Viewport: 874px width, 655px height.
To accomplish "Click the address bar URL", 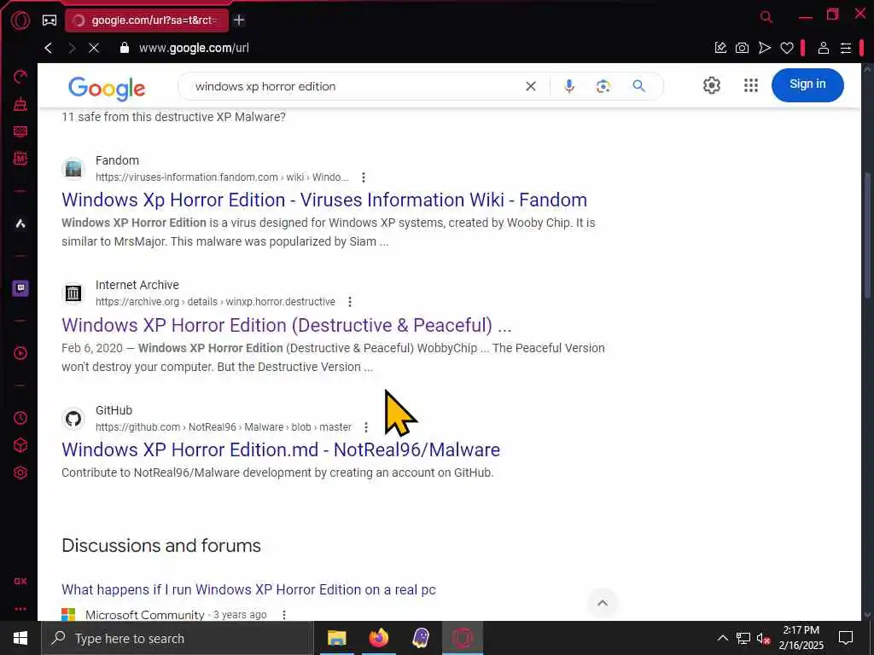I will pos(194,48).
